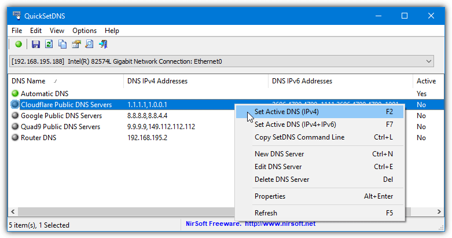Choose Delete DNS Server from context menu

[x=319, y=179]
